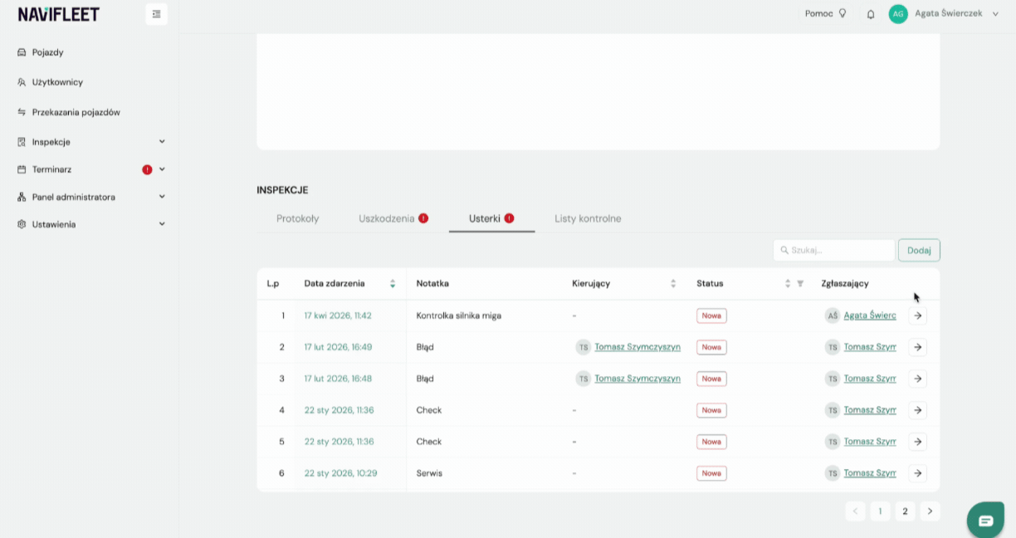Open Status column filter icon
This screenshot has width=1016, height=538.
[800, 283]
